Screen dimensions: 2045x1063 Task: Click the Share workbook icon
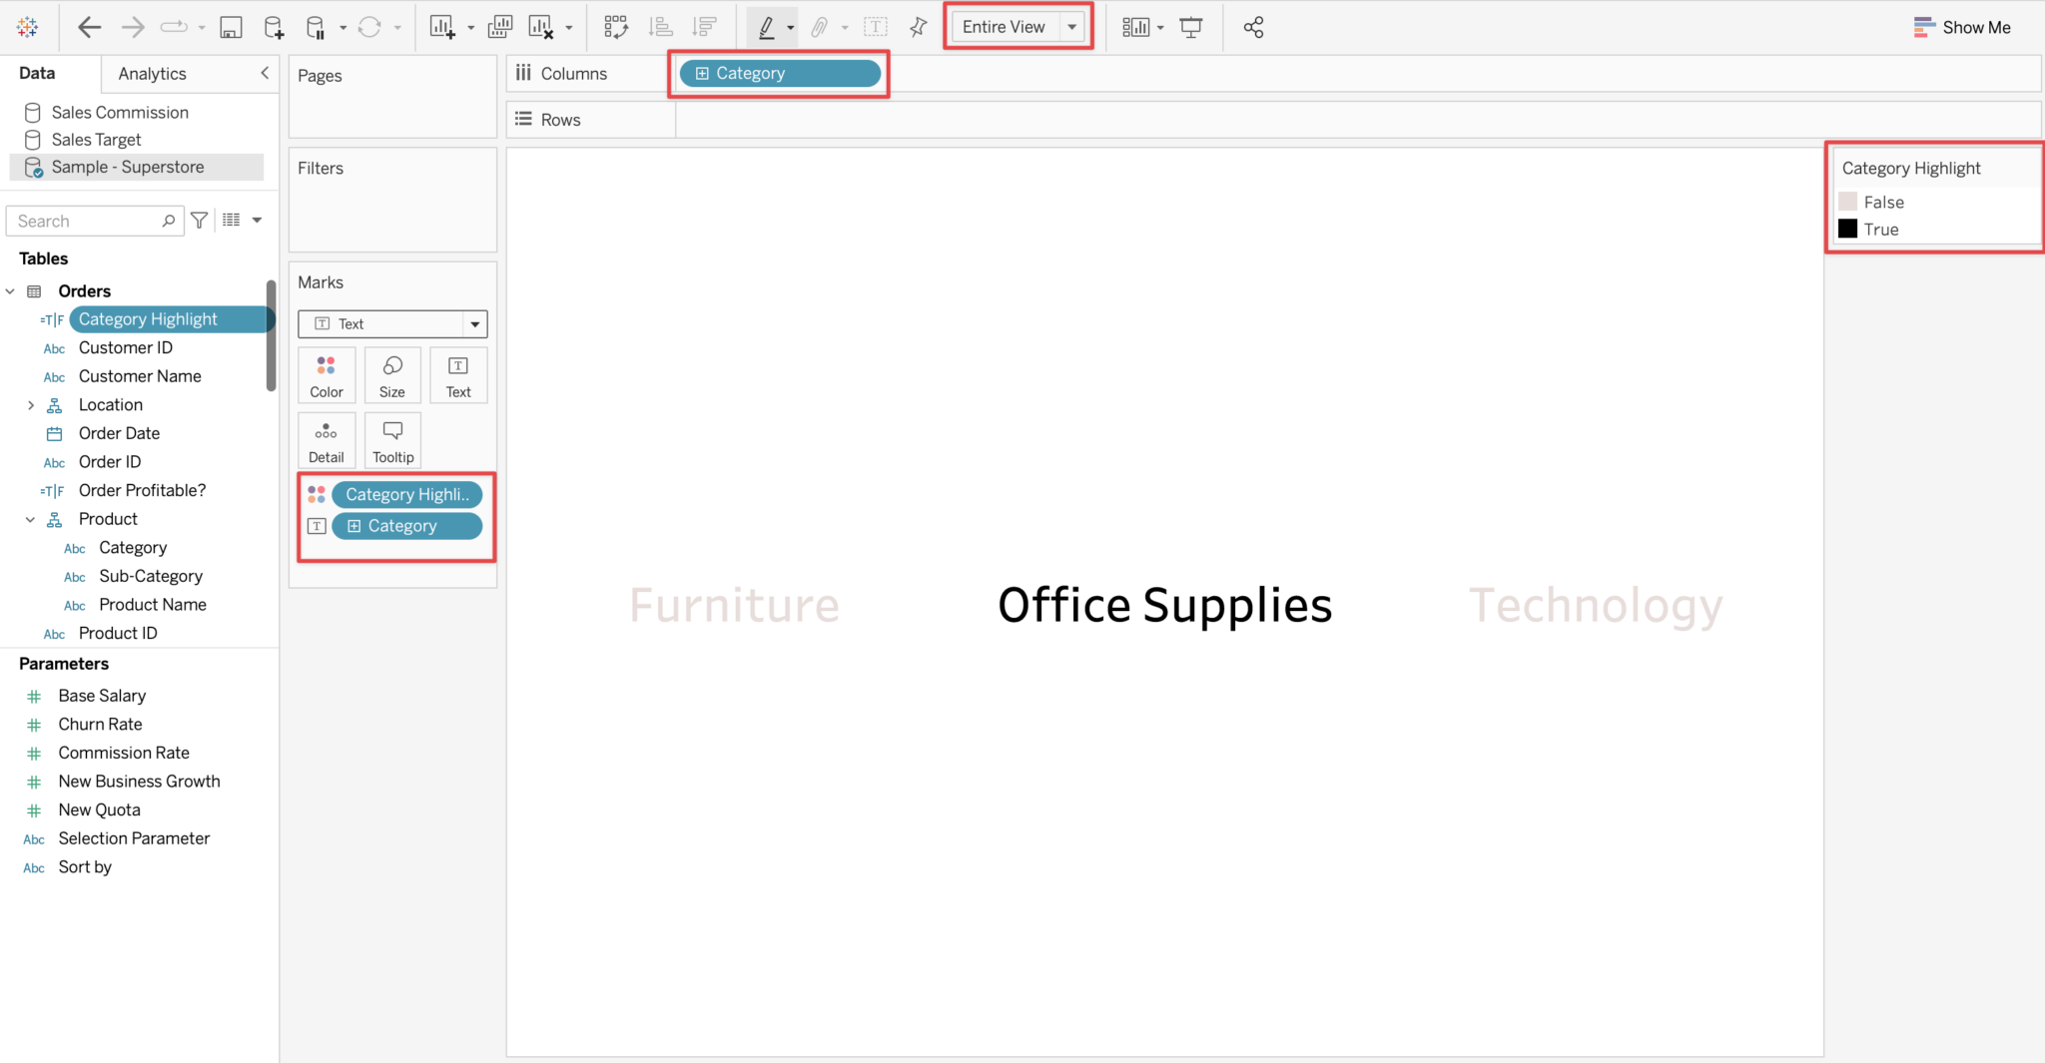[1253, 27]
